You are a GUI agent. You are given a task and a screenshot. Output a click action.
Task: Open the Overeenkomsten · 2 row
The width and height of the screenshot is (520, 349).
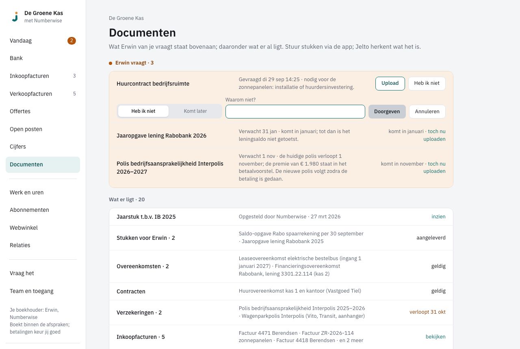tap(281, 267)
